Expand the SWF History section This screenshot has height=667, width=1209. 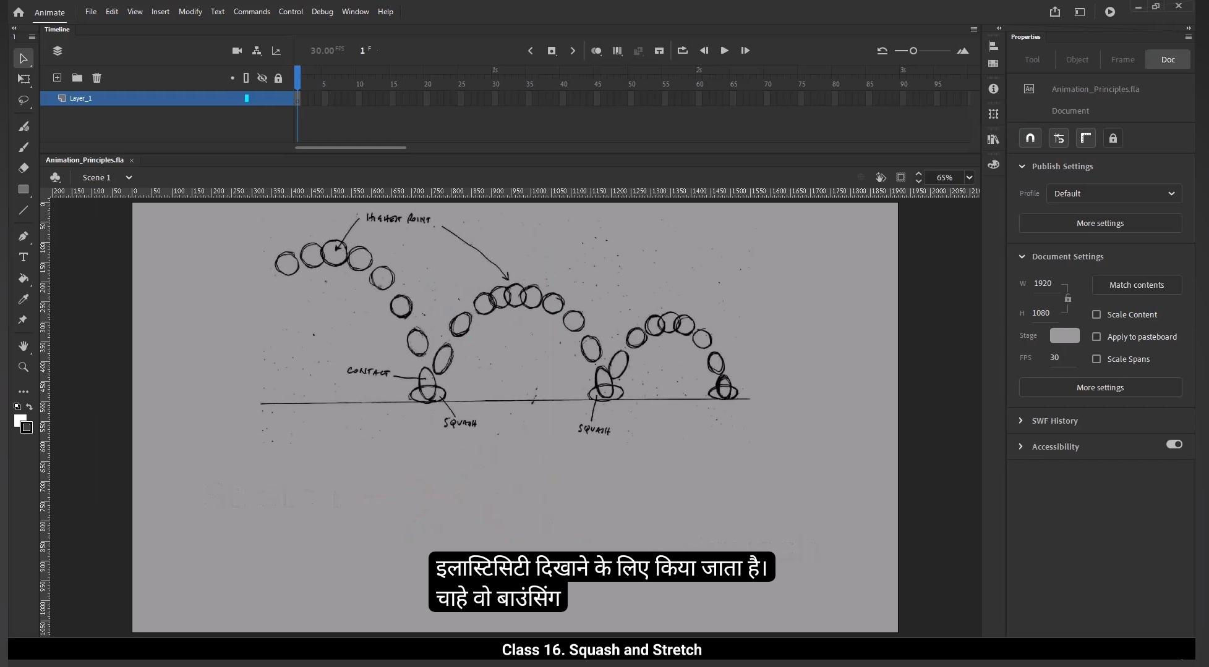1020,421
